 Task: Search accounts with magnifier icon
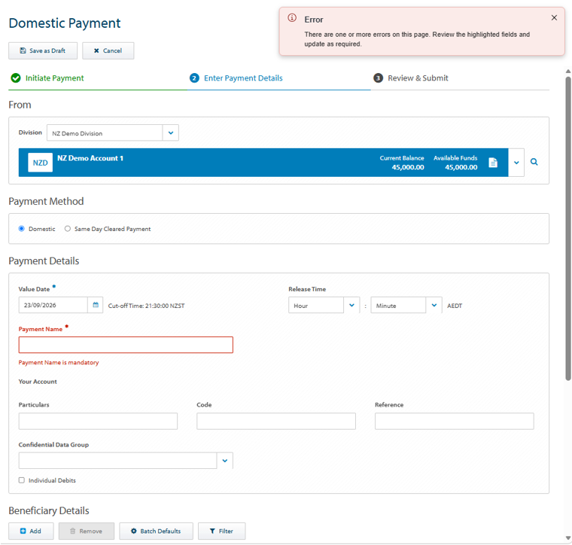(534, 162)
